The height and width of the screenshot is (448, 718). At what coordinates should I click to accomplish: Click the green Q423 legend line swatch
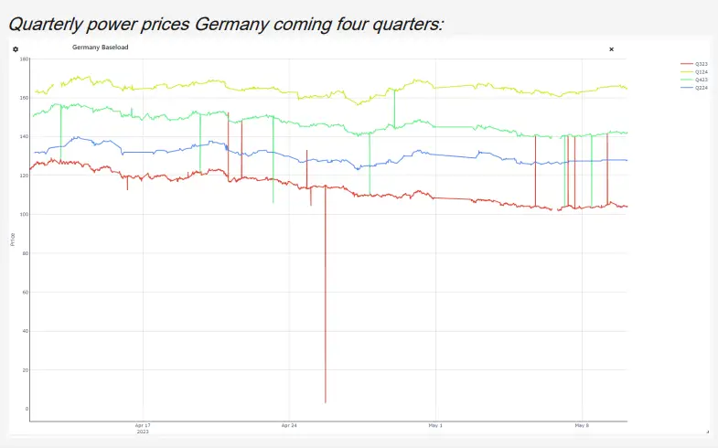[x=687, y=80]
